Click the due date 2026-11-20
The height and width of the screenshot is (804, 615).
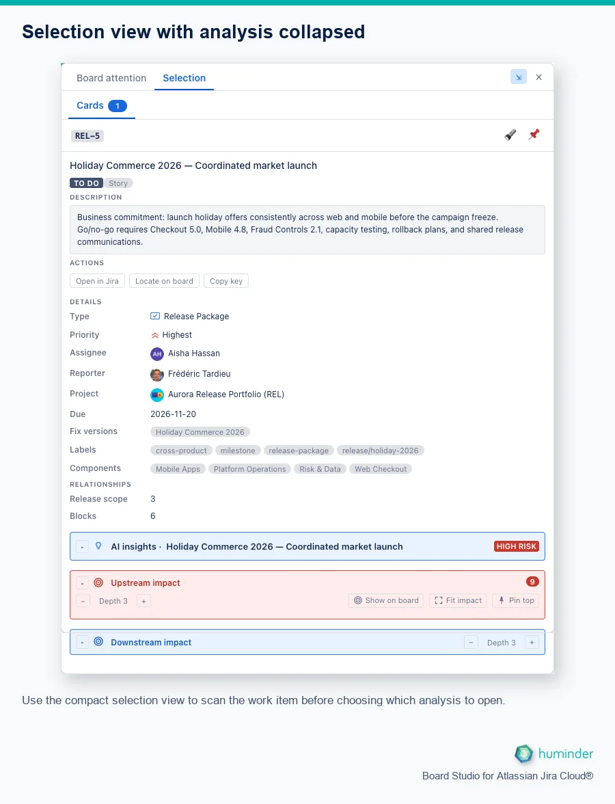pos(174,414)
